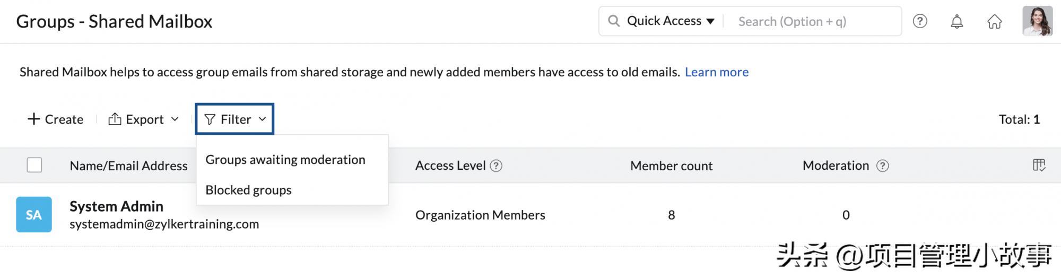The height and width of the screenshot is (278, 1061).
Task: Open the user profile avatar
Action: [x=1037, y=21]
